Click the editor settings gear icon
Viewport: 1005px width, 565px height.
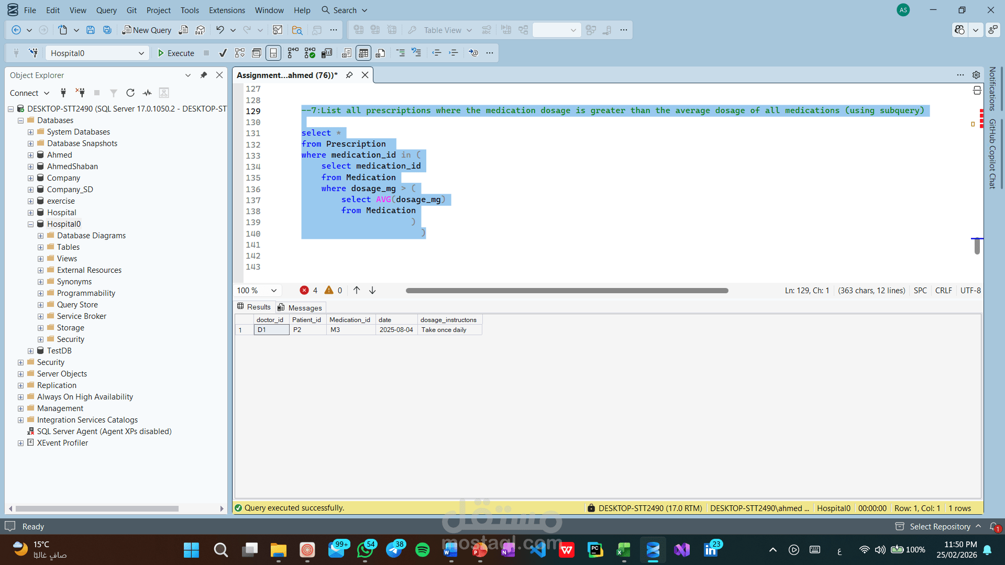[x=976, y=75]
